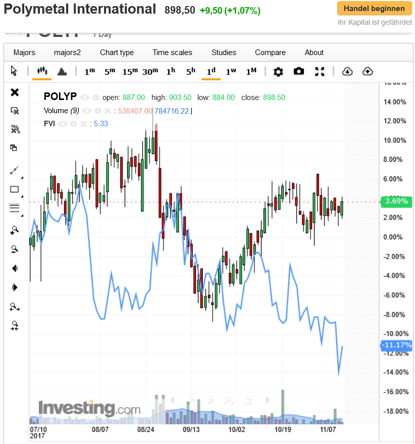The height and width of the screenshot is (444, 415).
Task: Open chart settings gear
Action: pyautogui.click(x=278, y=72)
